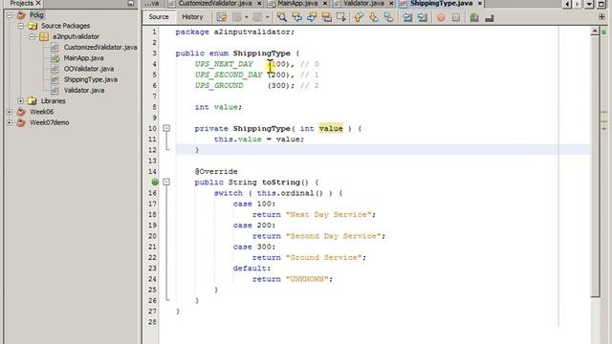Collapse the Source Packages node

[x=21, y=26]
